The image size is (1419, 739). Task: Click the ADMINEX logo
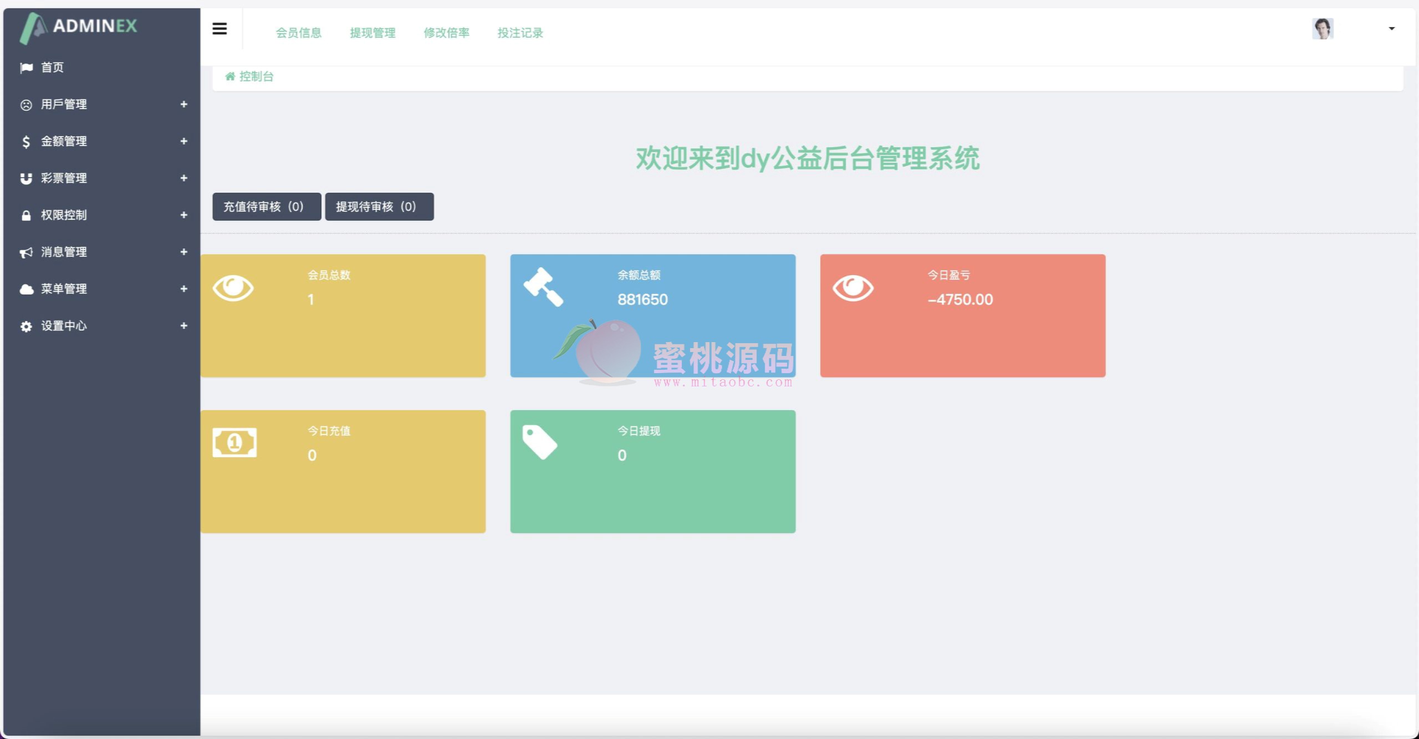click(79, 27)
